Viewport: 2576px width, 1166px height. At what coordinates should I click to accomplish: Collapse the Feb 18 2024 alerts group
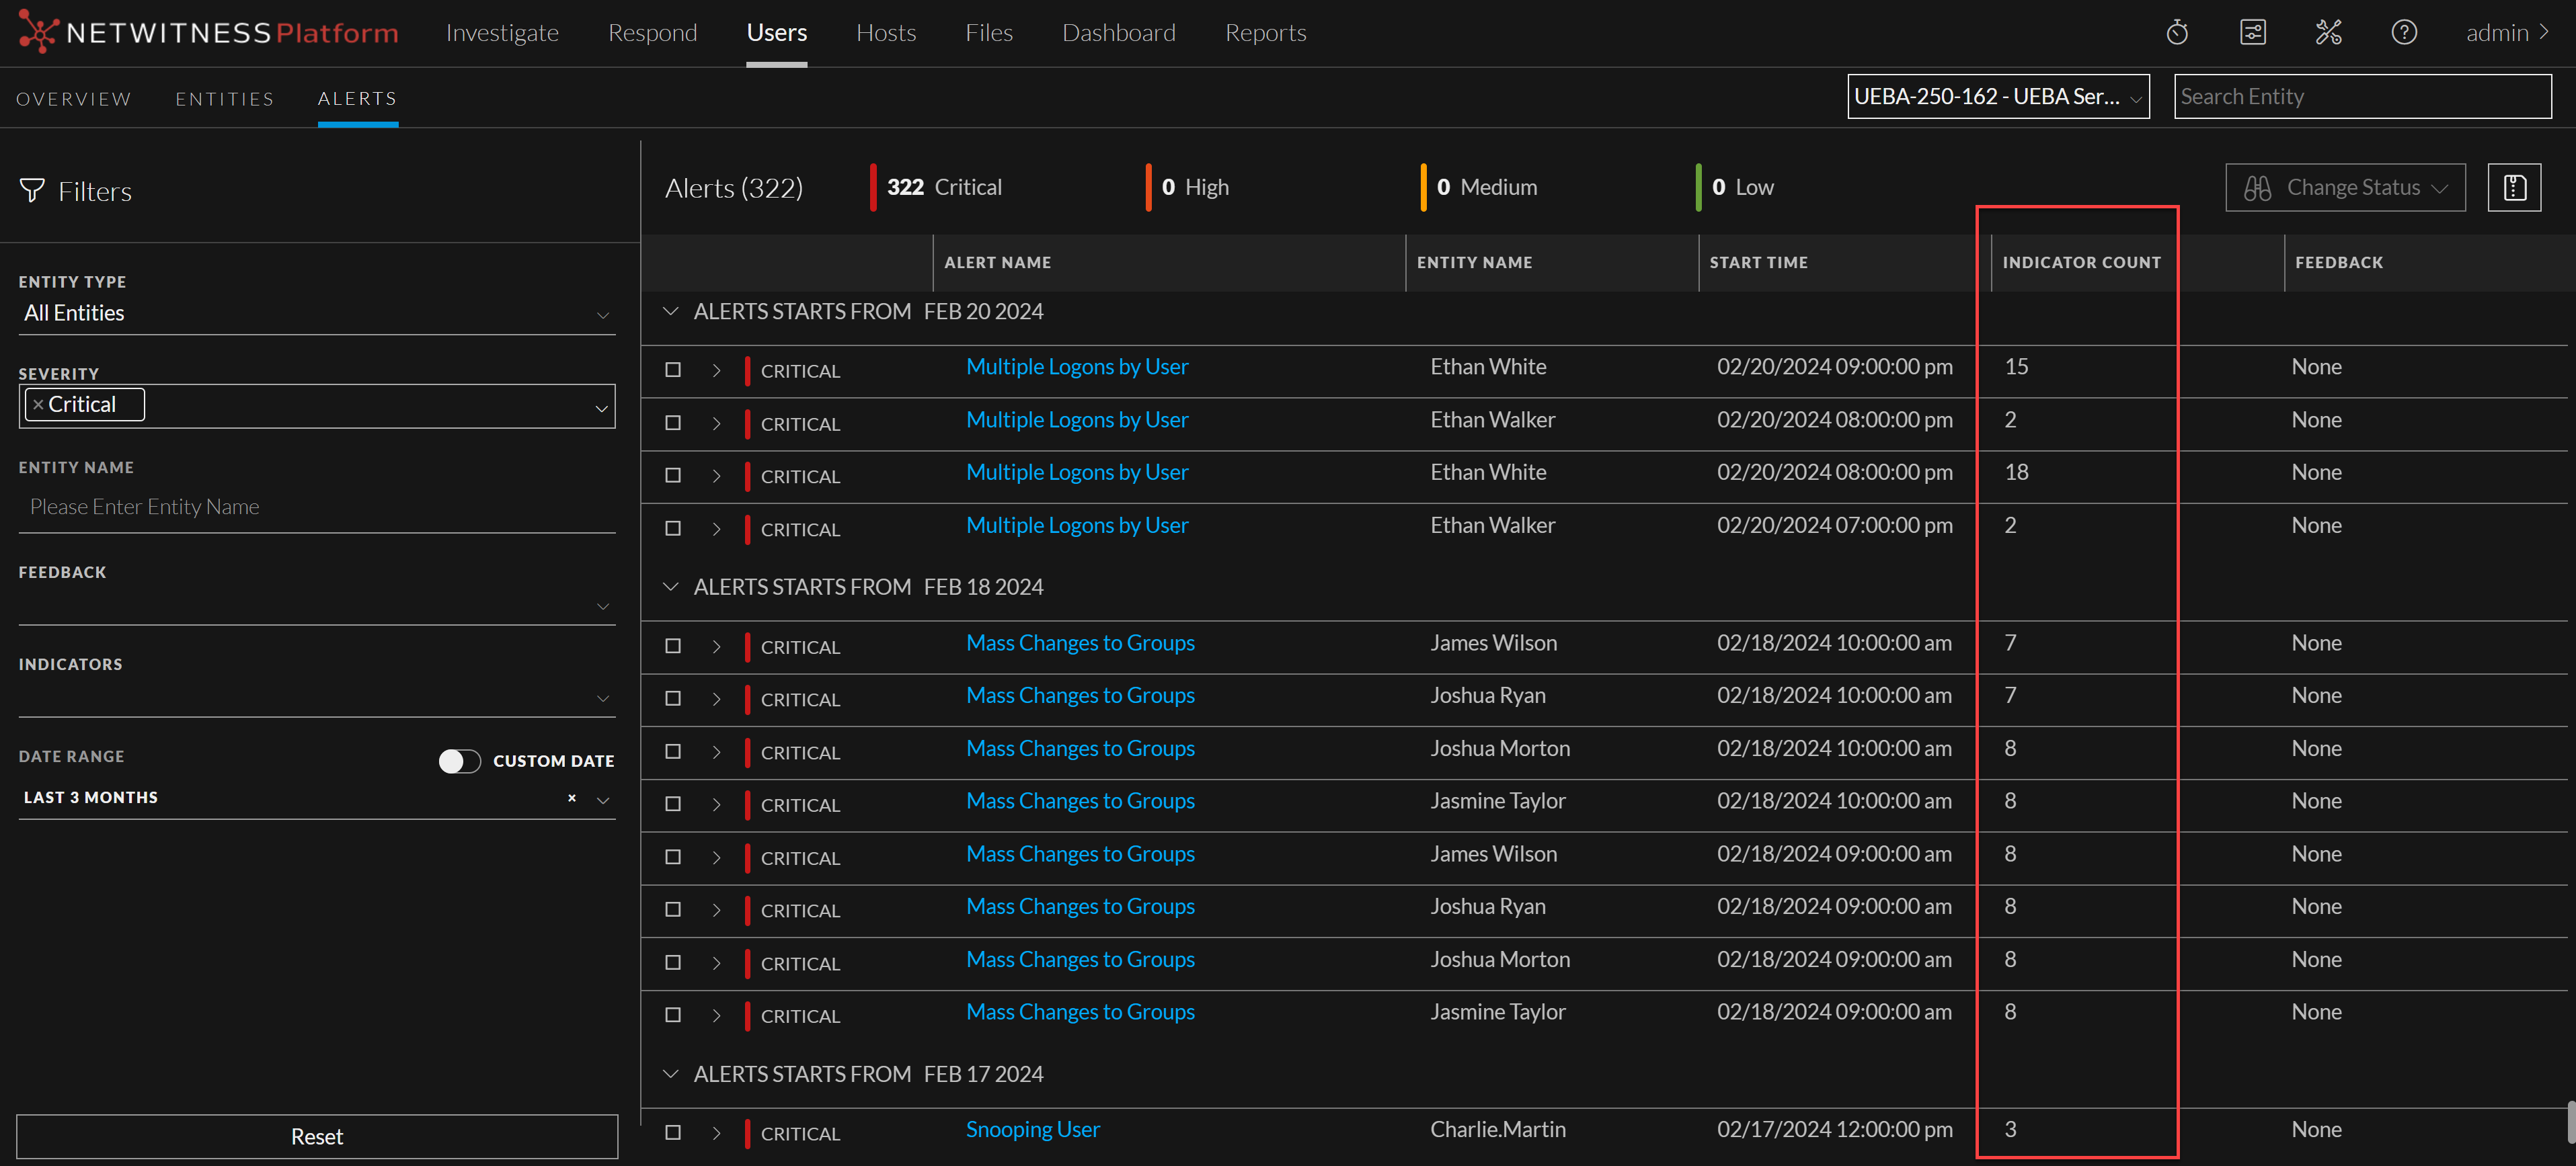click(671, 587)
